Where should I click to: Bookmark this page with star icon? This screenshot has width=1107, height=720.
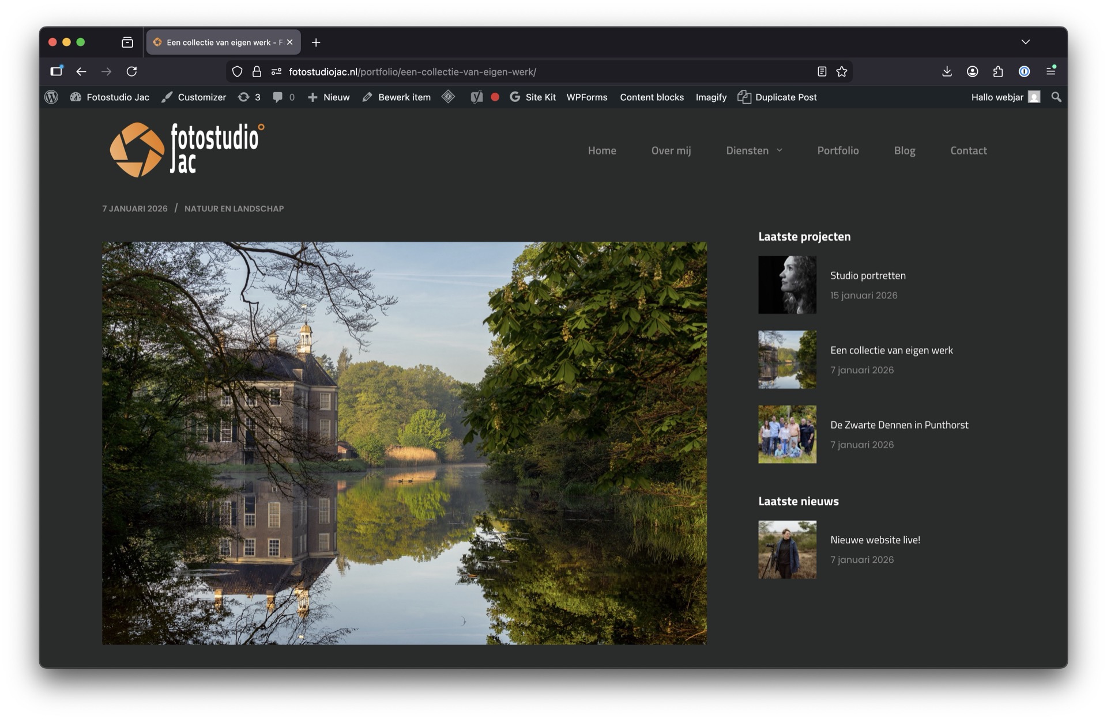point(842,71)
